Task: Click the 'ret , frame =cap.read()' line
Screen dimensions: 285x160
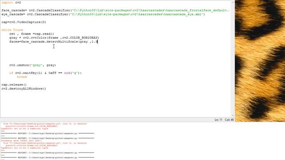Action: 32,34
